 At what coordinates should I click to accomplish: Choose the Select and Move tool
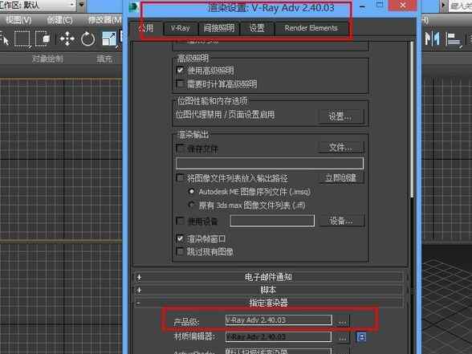pos(67,39)
